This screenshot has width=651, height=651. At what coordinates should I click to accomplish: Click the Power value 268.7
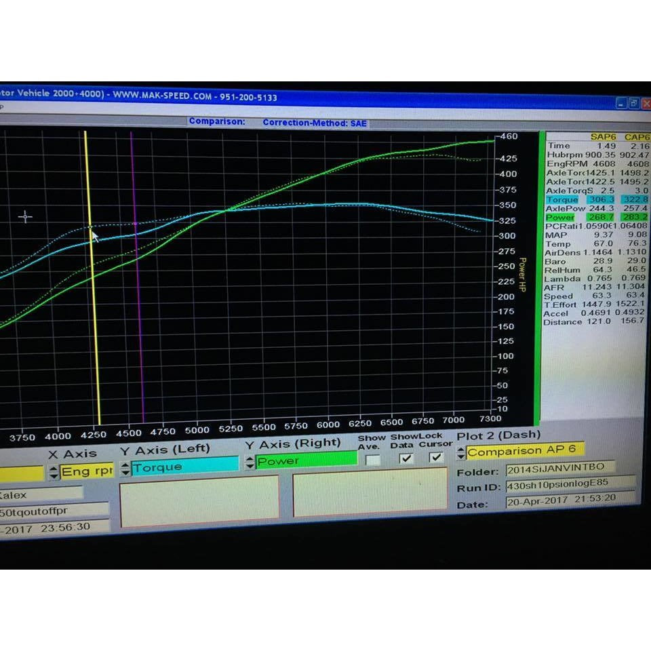click(x=601, y=217)
